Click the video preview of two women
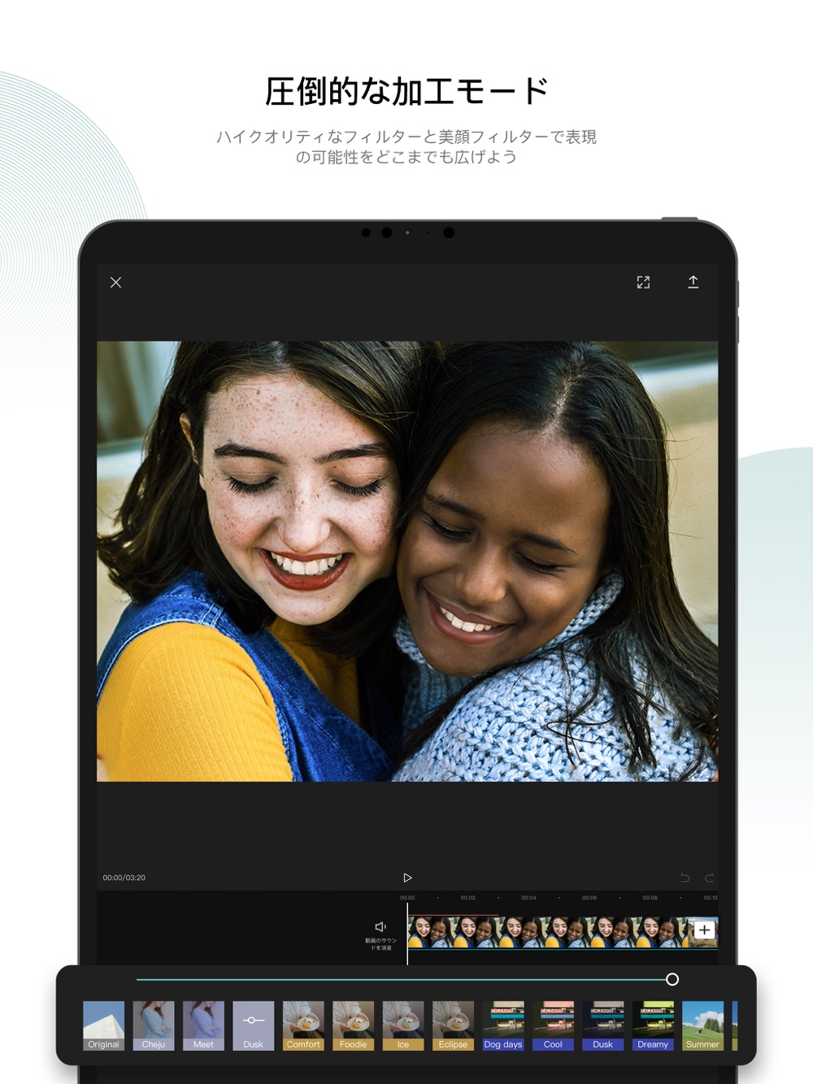 click(407, 562)
